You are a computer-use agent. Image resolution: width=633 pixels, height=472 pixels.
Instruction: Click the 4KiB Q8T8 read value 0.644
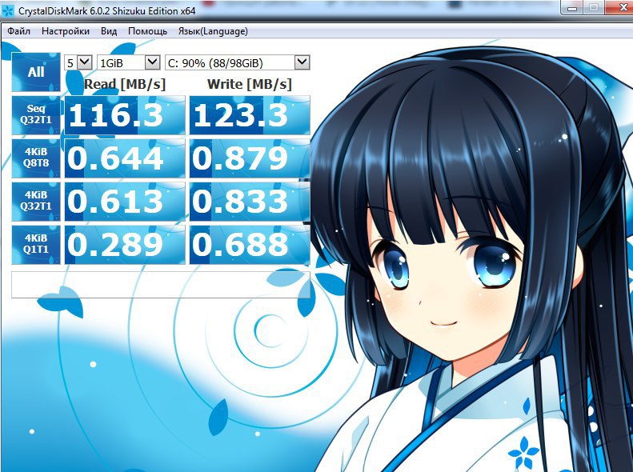click(x=125, y=158)
